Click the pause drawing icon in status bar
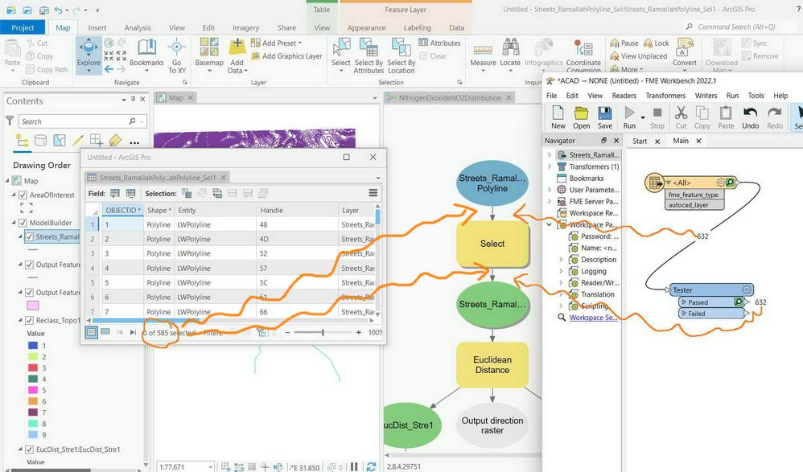The width and height of the screenshot is (803, 472). pos(354,466)
